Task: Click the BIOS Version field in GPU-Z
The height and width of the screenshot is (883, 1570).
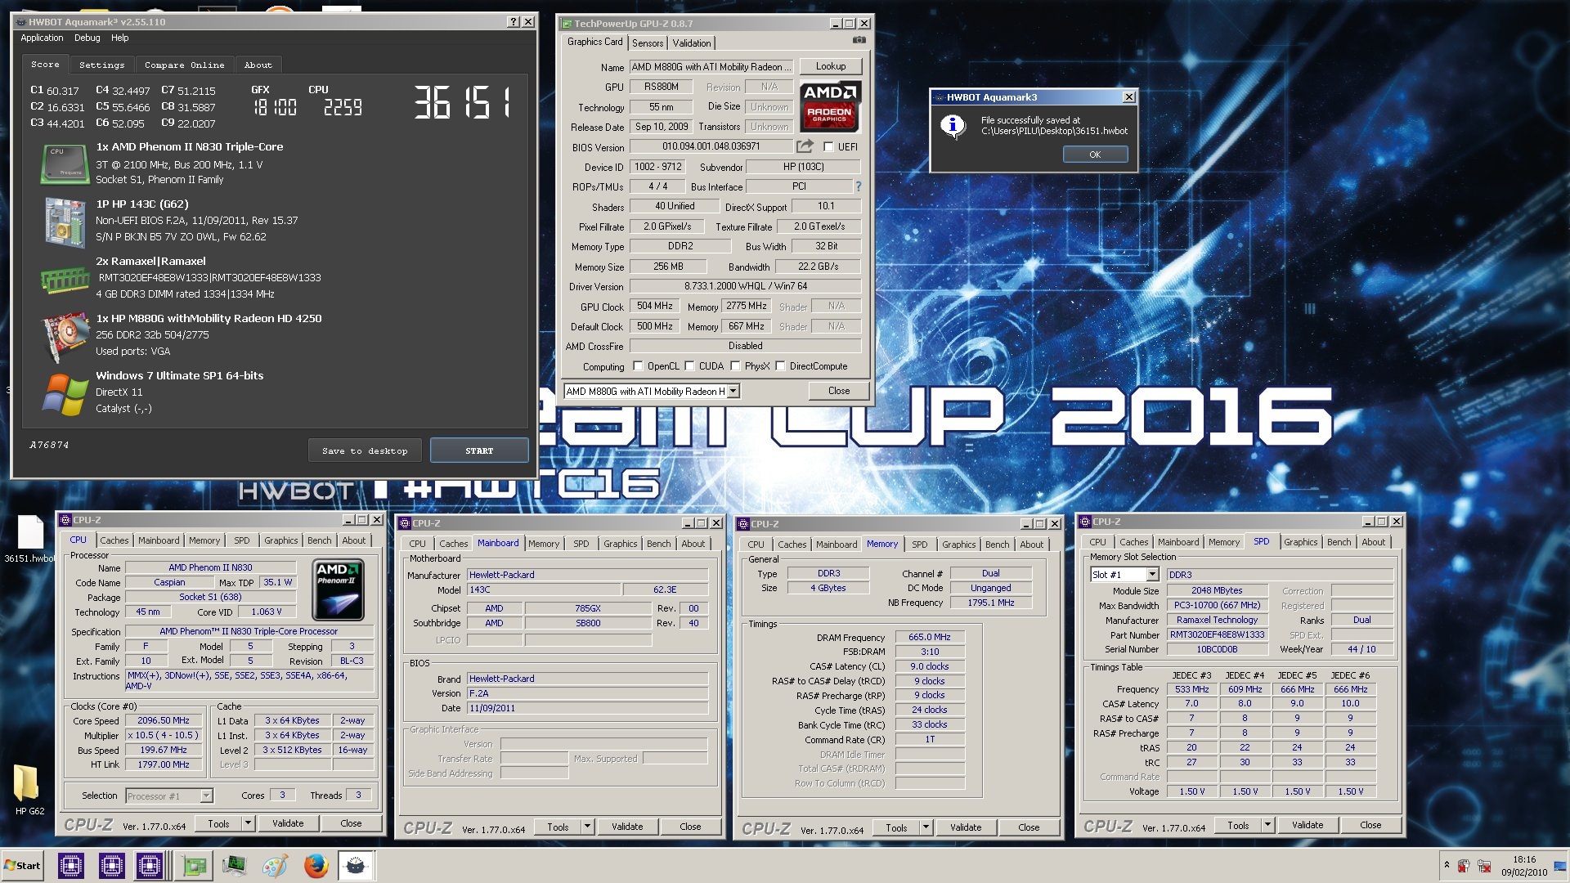Action: [711, 146]
